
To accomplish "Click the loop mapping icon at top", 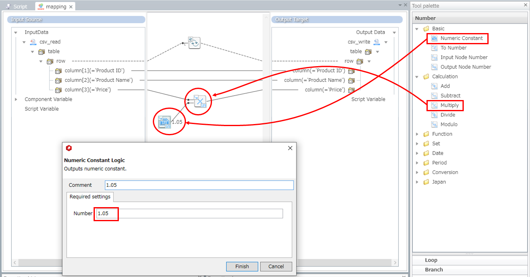I will [194, 43].
